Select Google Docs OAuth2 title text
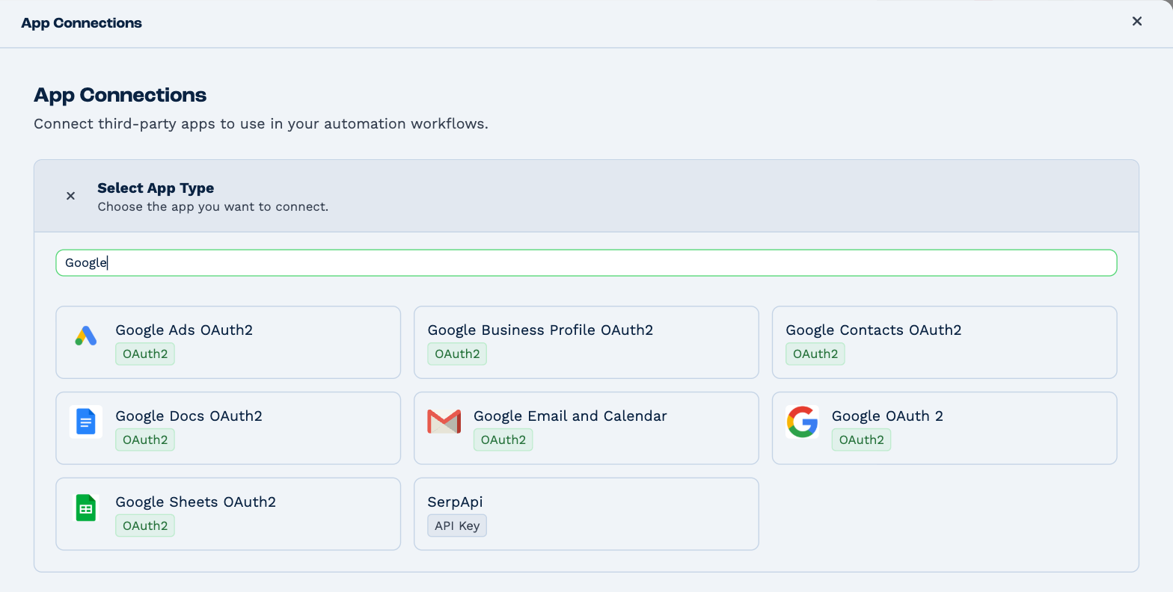Screen dimensions: 1173x592 tap(189, 416)
